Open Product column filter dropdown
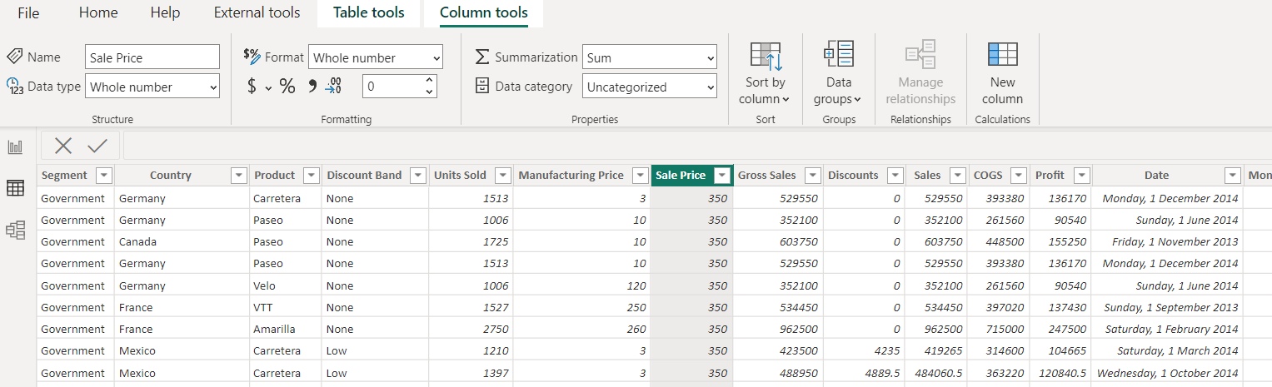This screenshot has width=1272, height=387. (x=311, y=176)
